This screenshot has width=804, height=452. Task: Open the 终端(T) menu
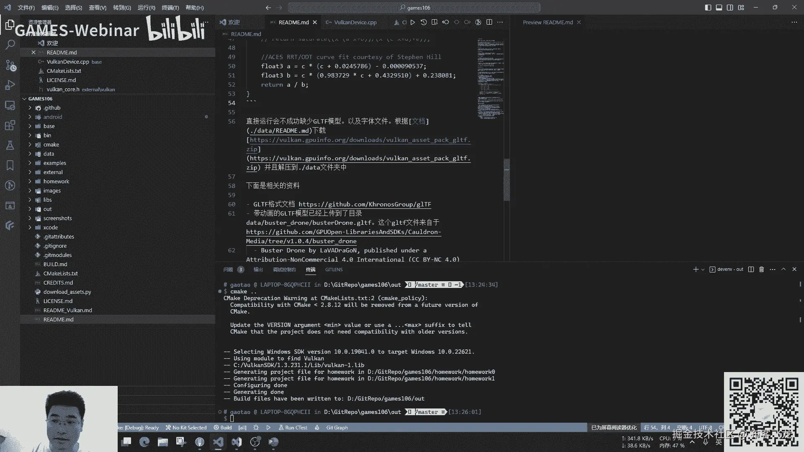[170, 8]
